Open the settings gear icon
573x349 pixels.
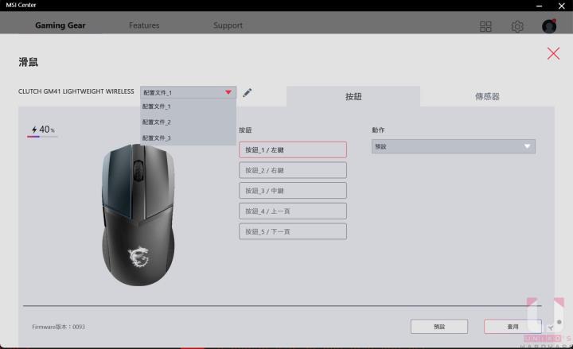[x=517, y=26]
